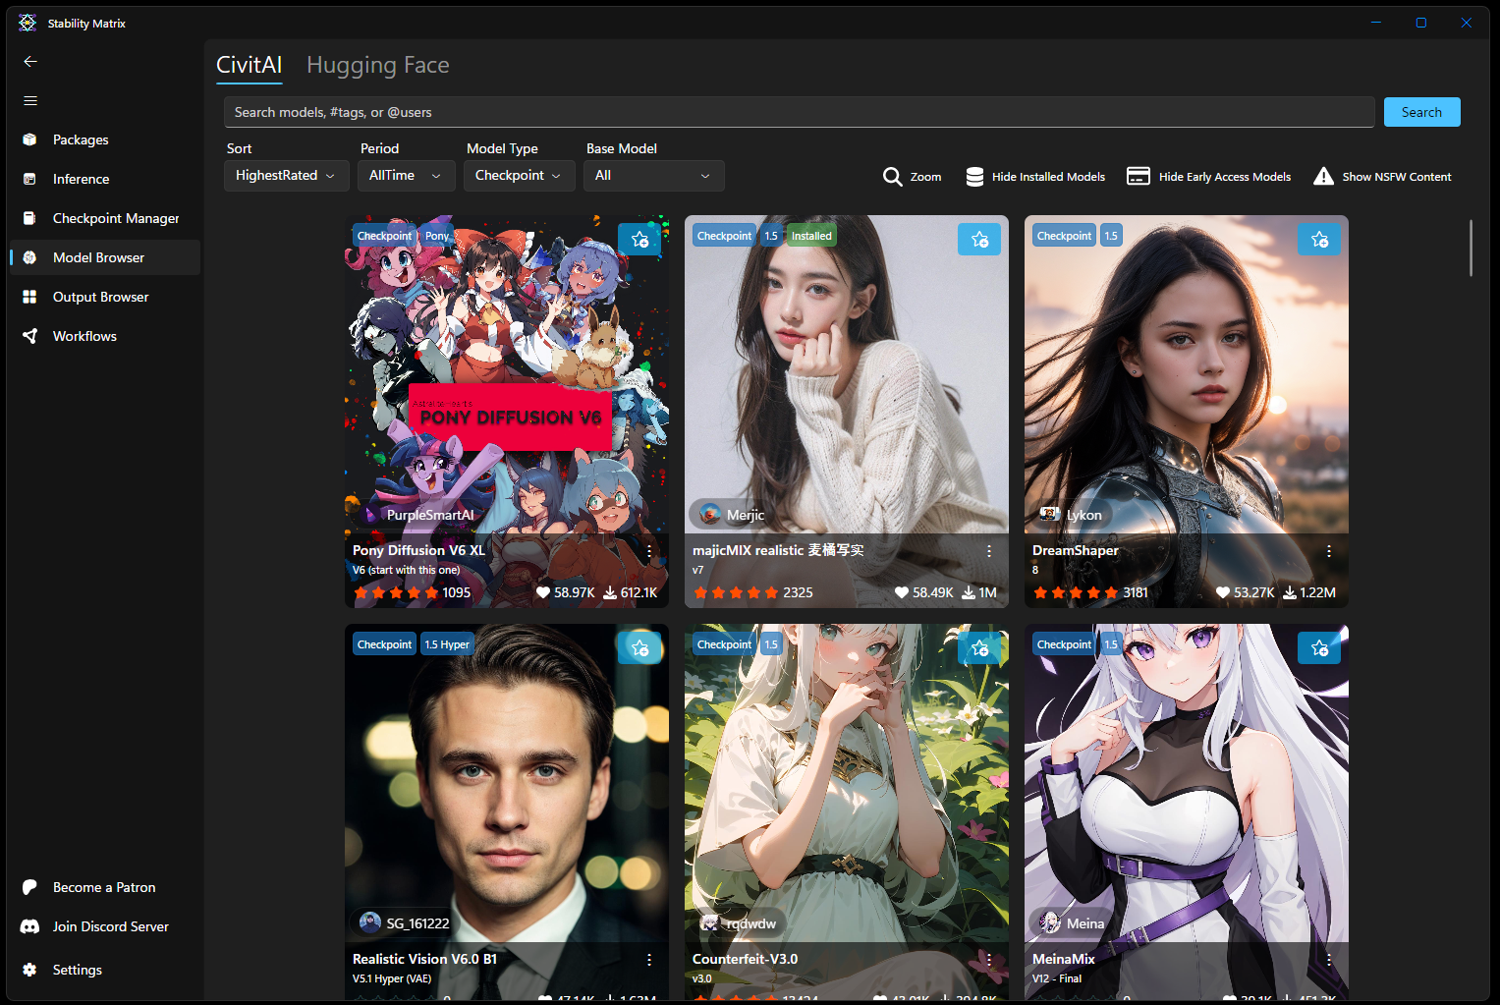Collapse the hamburger navigation menu

pyautogui.click(x=30, y=100)
